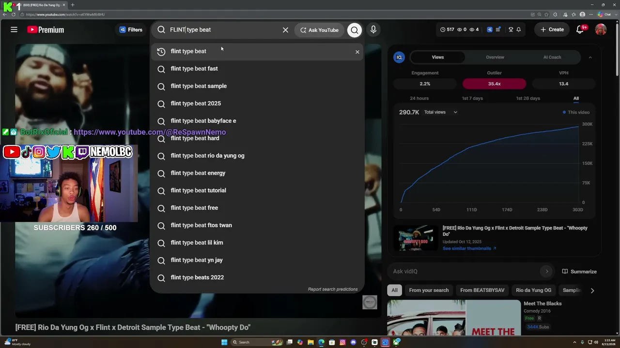Select suggestion 'flint type beat babyface e'
620x348 pixels.
pyautogui.click(x=257, y=121)
